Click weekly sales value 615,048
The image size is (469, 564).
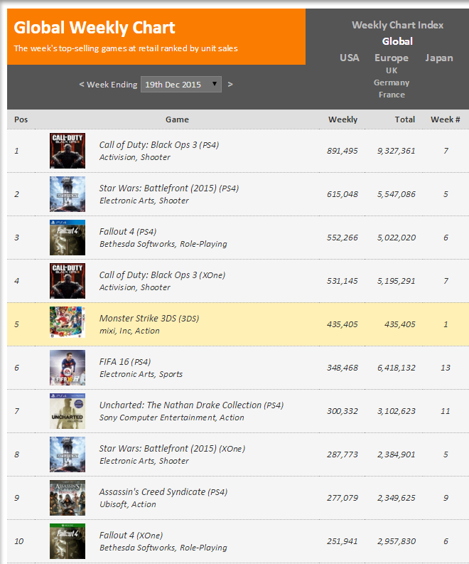[342, 195]
